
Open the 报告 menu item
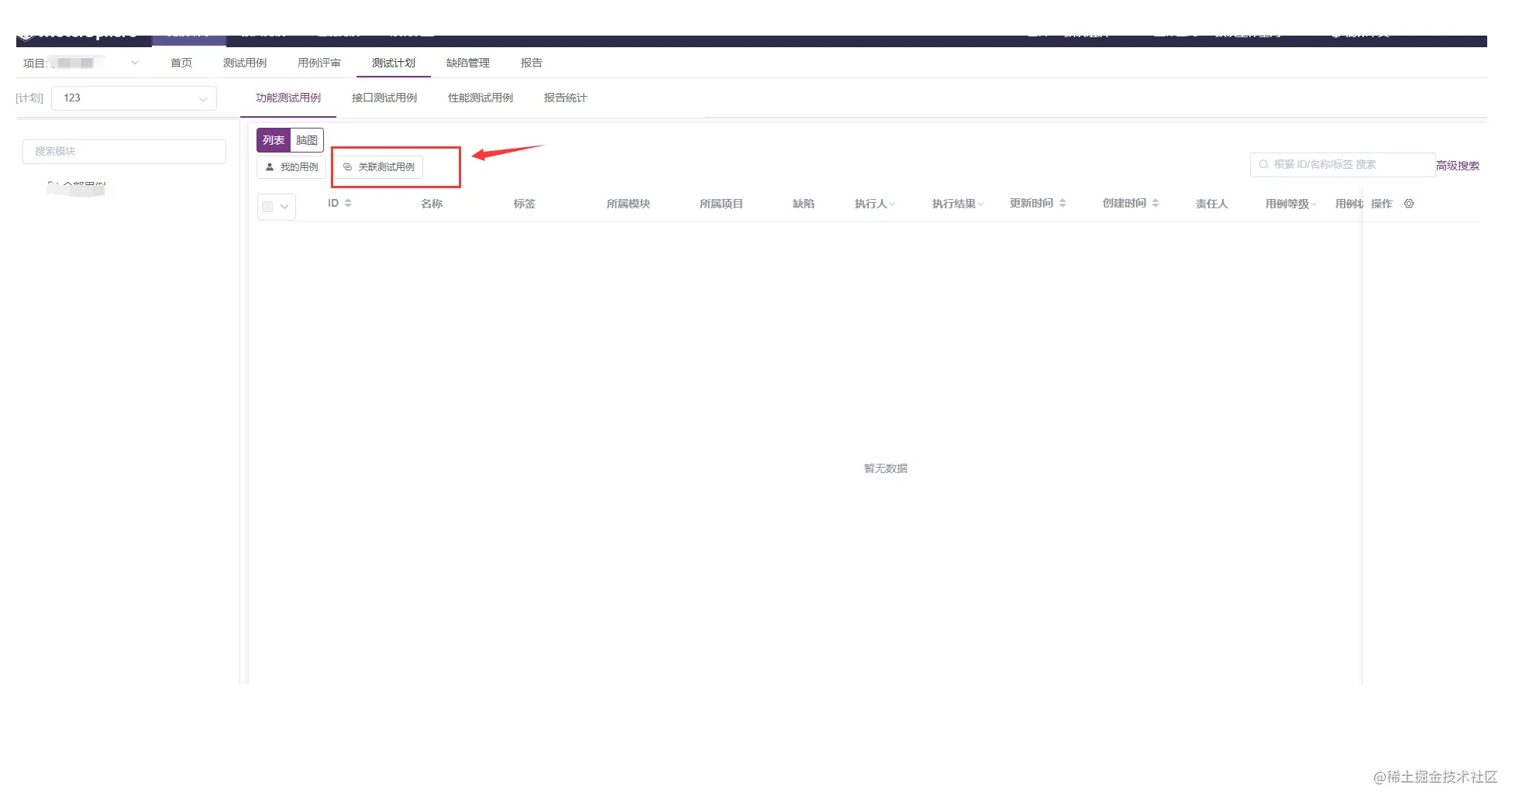coord(532,63)
